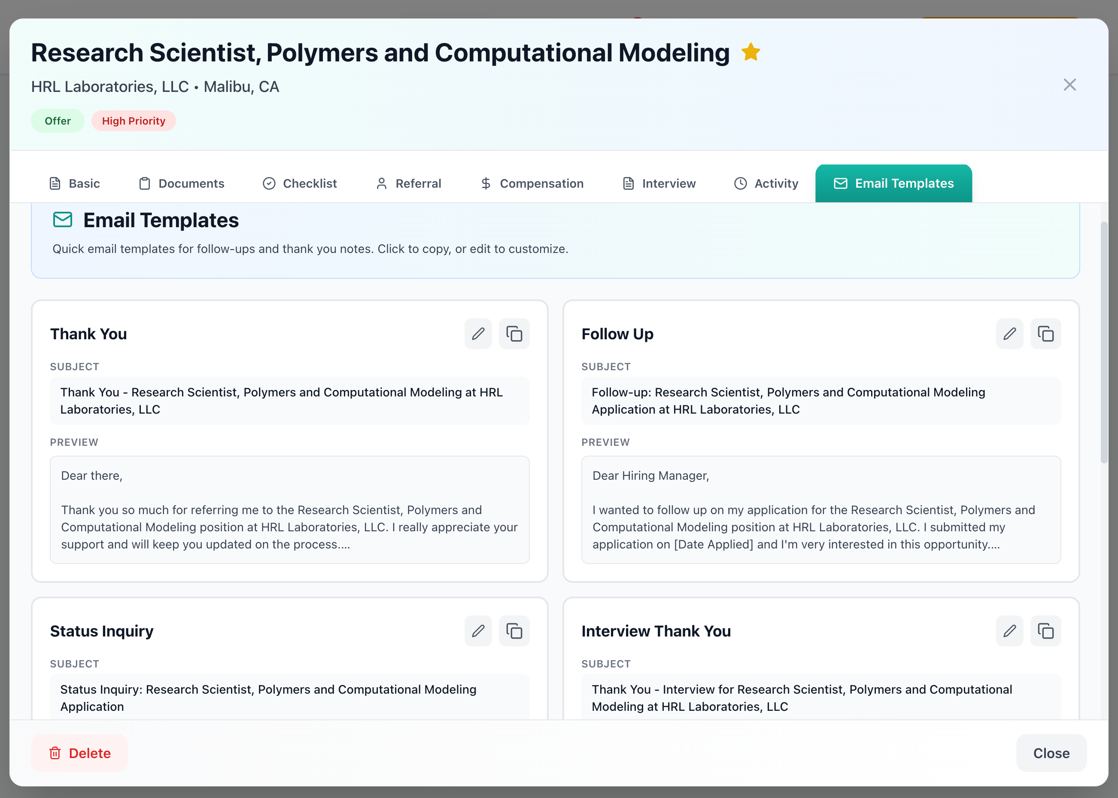Edit the Status Inquiry template
The width and height of the screenshot is (1118, 798).
[478, 630]
